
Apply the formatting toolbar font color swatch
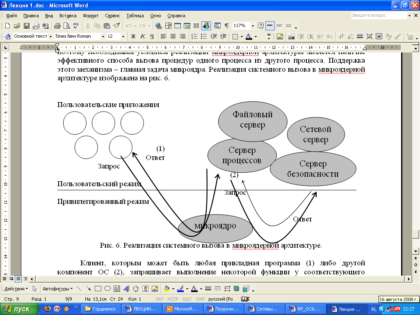[249, 36]
